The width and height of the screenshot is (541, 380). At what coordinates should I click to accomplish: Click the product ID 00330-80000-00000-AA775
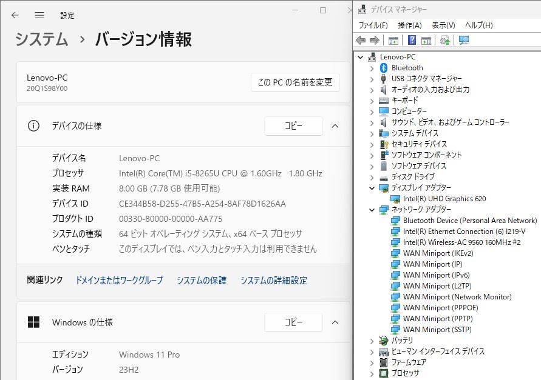pos(171,219)
